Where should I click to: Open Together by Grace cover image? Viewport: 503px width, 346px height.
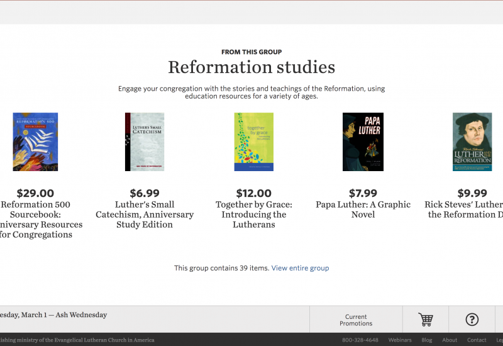tap(254, 142)
